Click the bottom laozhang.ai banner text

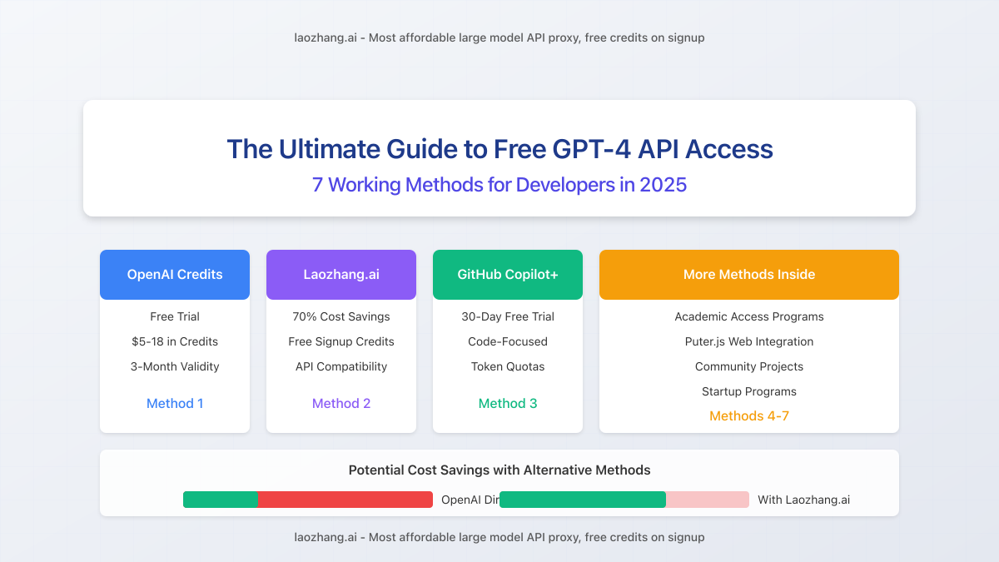click(499, 537)
